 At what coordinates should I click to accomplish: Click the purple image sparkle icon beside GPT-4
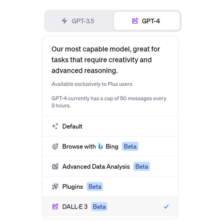pyautogui.click(x=135, y=21)
